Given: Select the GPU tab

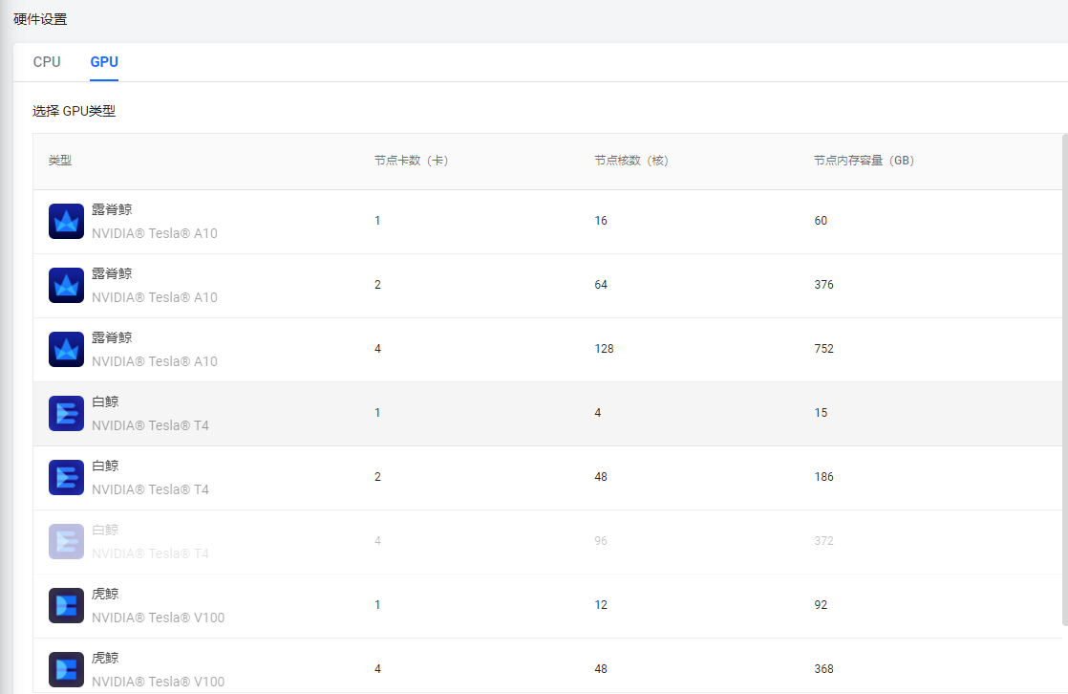Looking at the screenshot, I should pyautogui.click(x=104, y=62).
